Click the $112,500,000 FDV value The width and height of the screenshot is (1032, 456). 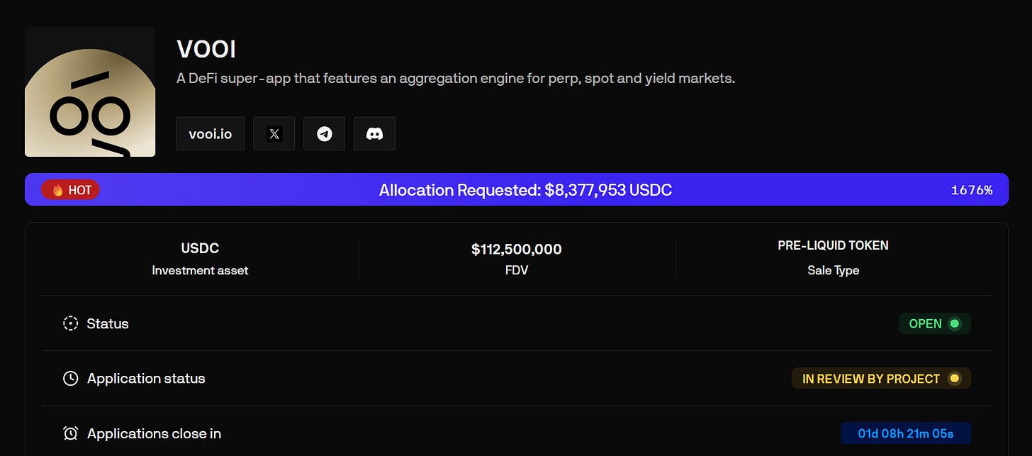coord(517,250)
